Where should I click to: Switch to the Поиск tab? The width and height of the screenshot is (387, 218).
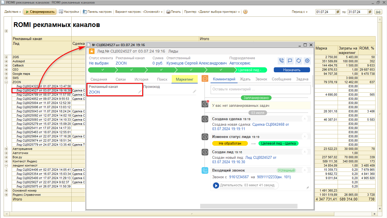point(162,79)
